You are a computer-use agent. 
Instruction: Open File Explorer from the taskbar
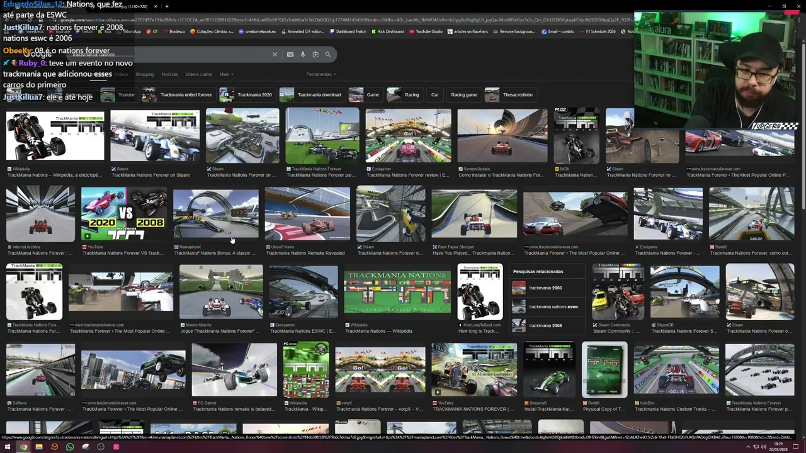tap(39, 447)
